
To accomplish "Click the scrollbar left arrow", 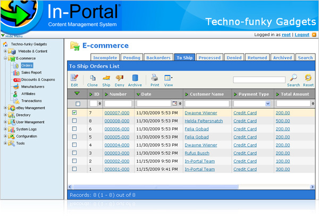I will pyautogui.click(x=70, y=187).
